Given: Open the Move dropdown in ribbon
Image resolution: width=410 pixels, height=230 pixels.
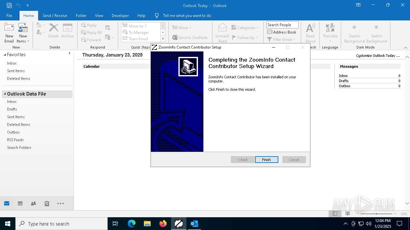Looking at the screenshot, I should [182, 28].
